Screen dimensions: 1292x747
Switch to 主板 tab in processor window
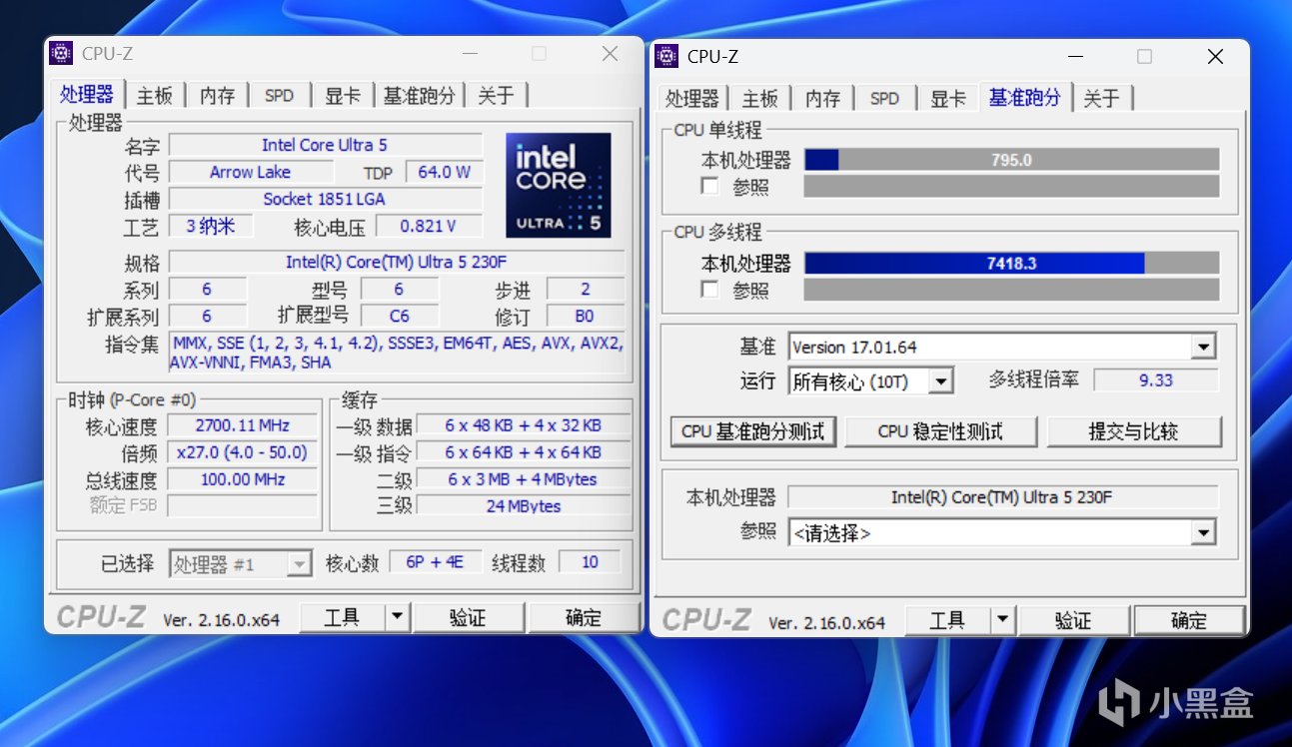pos(155,95)
